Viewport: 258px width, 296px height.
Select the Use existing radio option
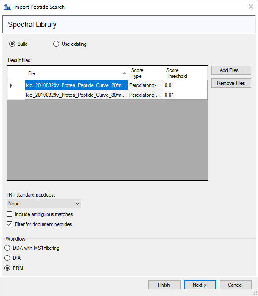[x=56, y=44]
